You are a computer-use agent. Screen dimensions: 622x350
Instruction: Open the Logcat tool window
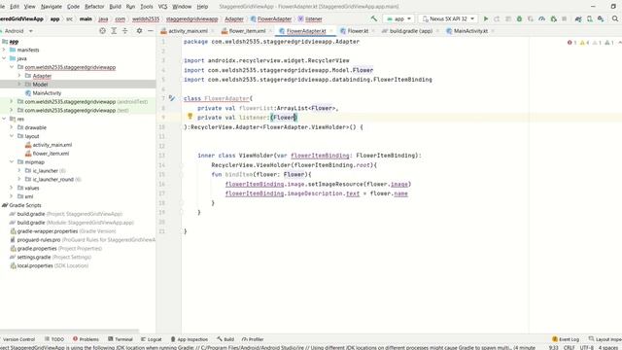point(152,339)
